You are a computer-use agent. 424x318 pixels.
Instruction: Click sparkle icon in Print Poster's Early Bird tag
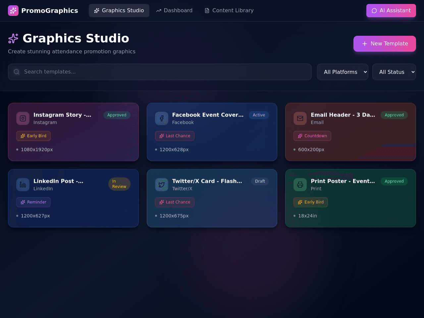click(300, 202)
